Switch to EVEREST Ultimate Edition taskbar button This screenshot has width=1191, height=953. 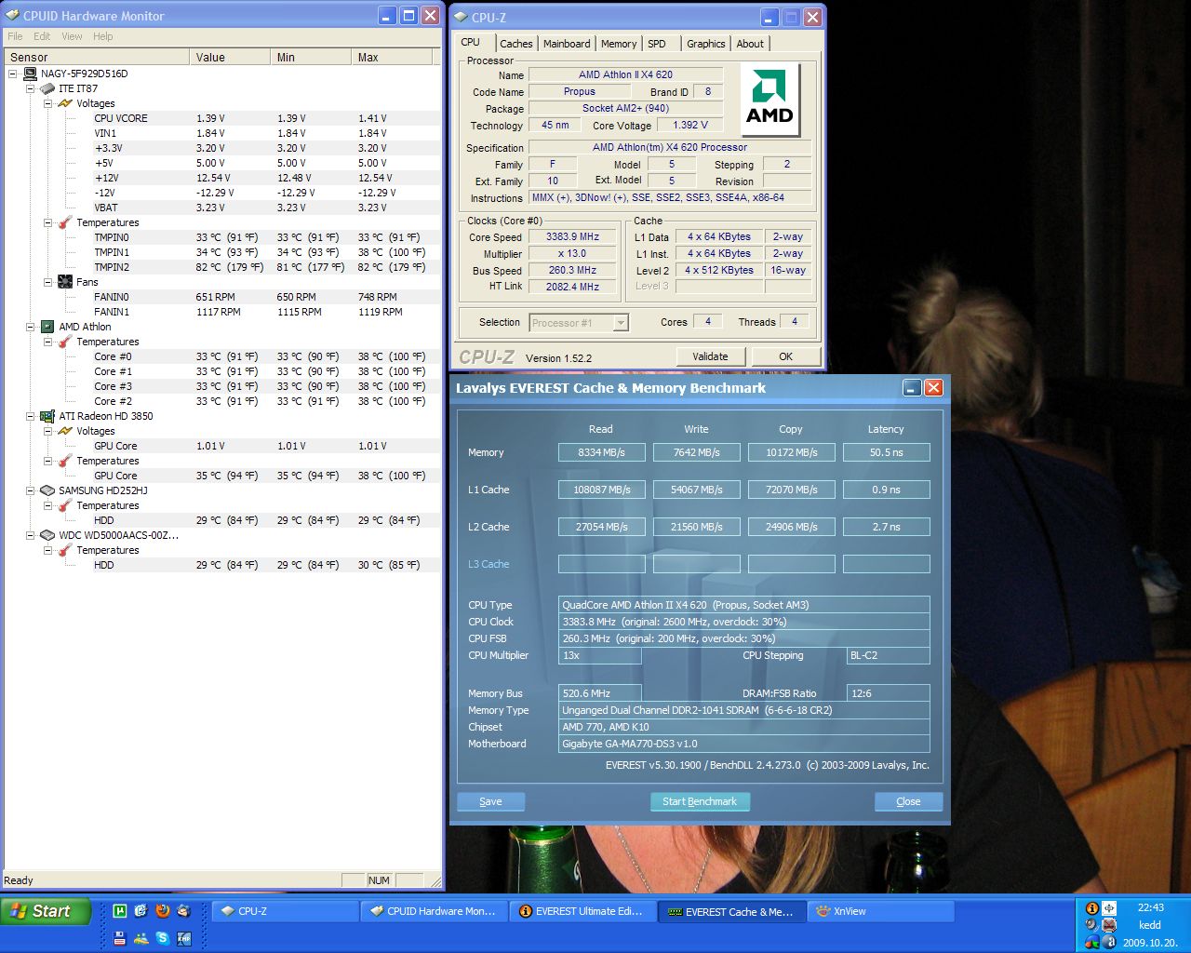[x=582, y=911]
